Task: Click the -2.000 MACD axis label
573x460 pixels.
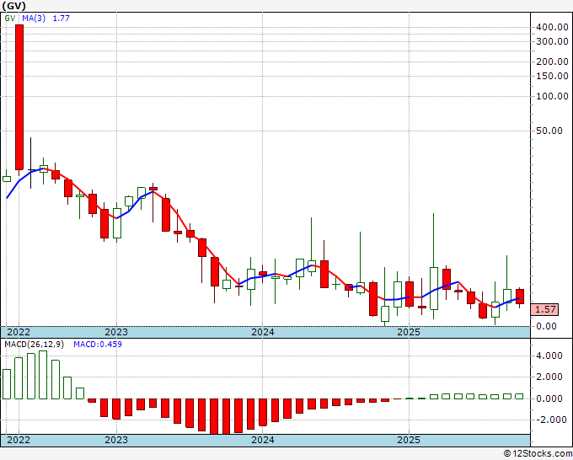Action: pos(550,420)
